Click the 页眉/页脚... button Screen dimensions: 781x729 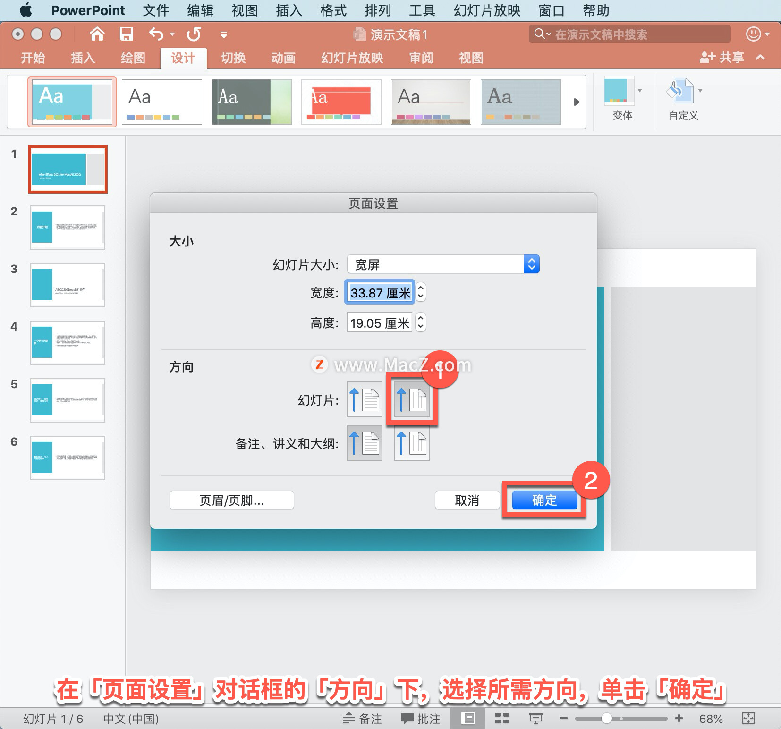tap(231, 500)
